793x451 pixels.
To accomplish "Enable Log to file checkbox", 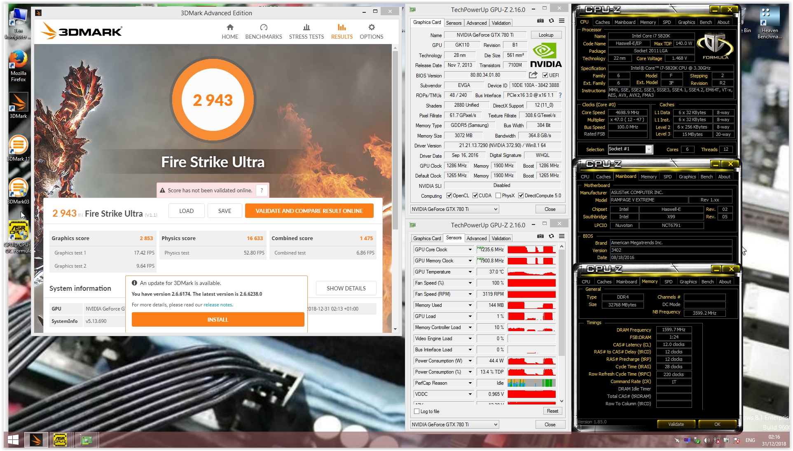I will coord(416,411).
